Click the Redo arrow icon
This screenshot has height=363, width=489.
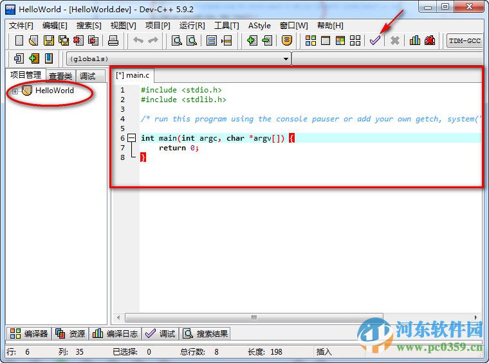pyautogui.click(x=153, y=40)
